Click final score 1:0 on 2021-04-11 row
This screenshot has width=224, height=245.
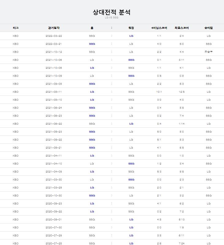pos(182,156)
